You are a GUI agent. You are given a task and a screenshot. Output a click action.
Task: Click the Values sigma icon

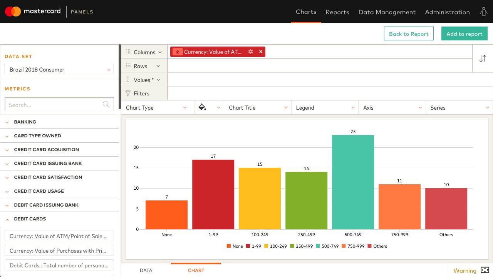click(127, 79)
